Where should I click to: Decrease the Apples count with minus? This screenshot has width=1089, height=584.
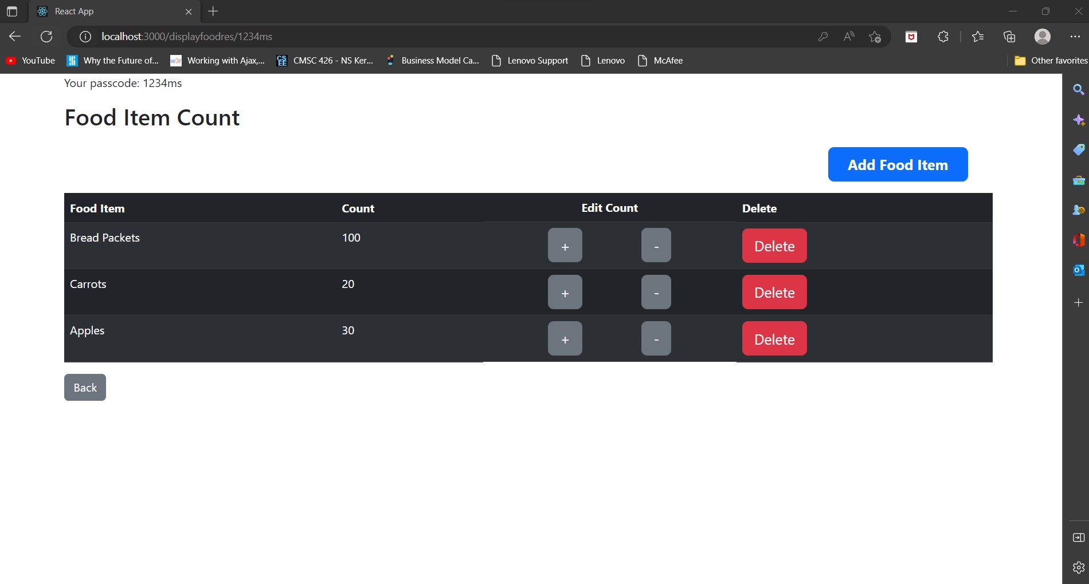[x=656, y=338]
